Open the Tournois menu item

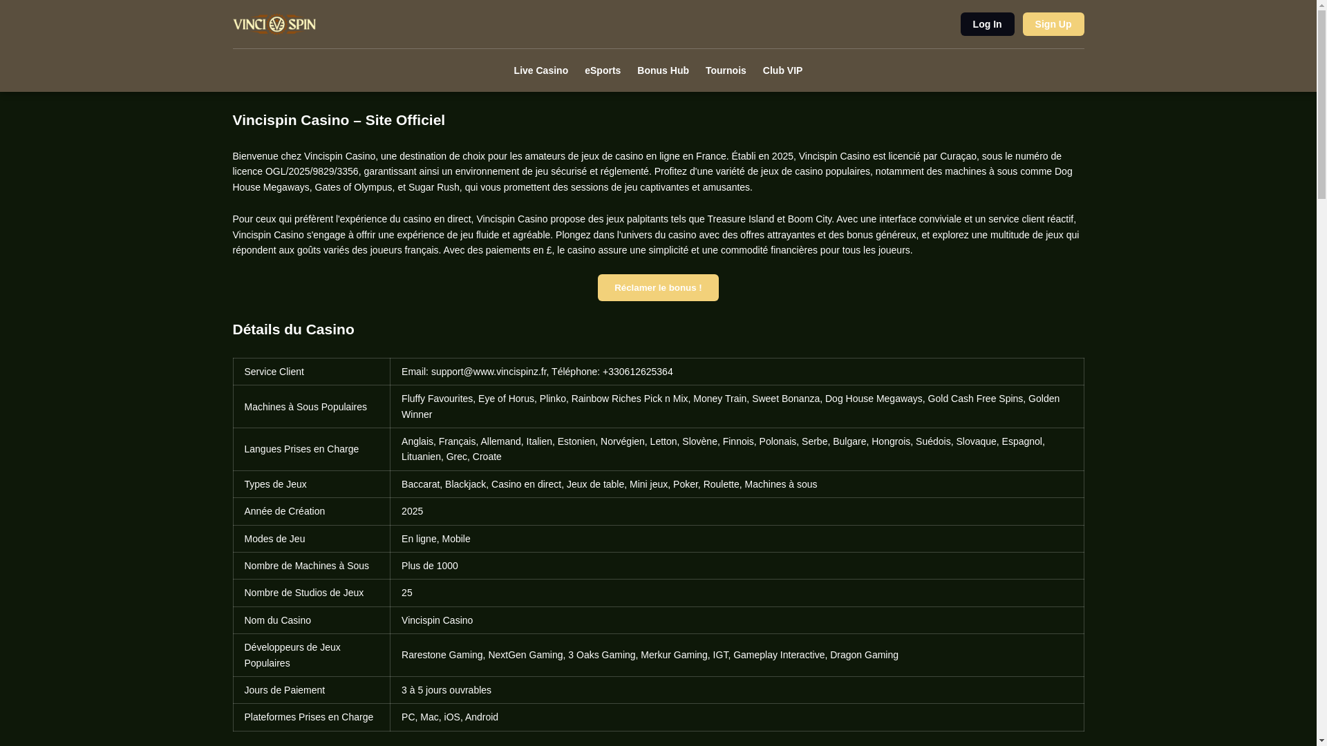click(x=726, y=70)
